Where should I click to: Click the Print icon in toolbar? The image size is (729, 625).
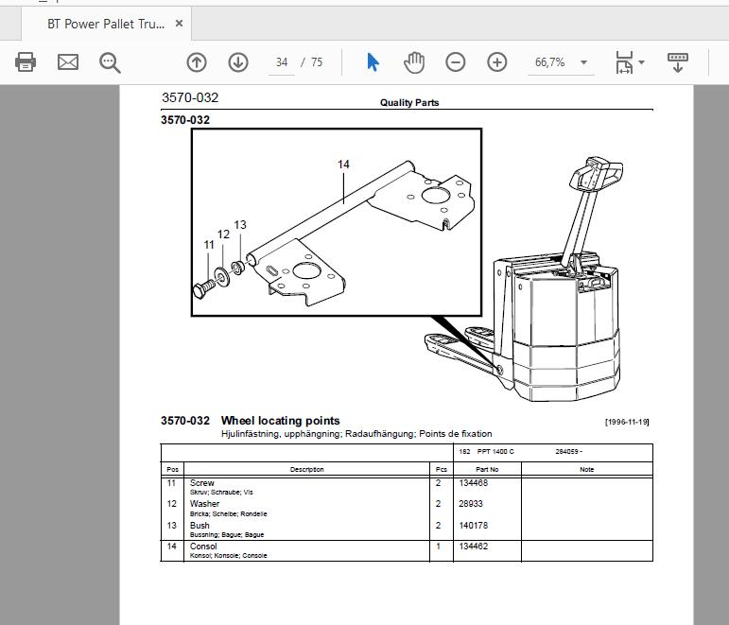[26, 61]
